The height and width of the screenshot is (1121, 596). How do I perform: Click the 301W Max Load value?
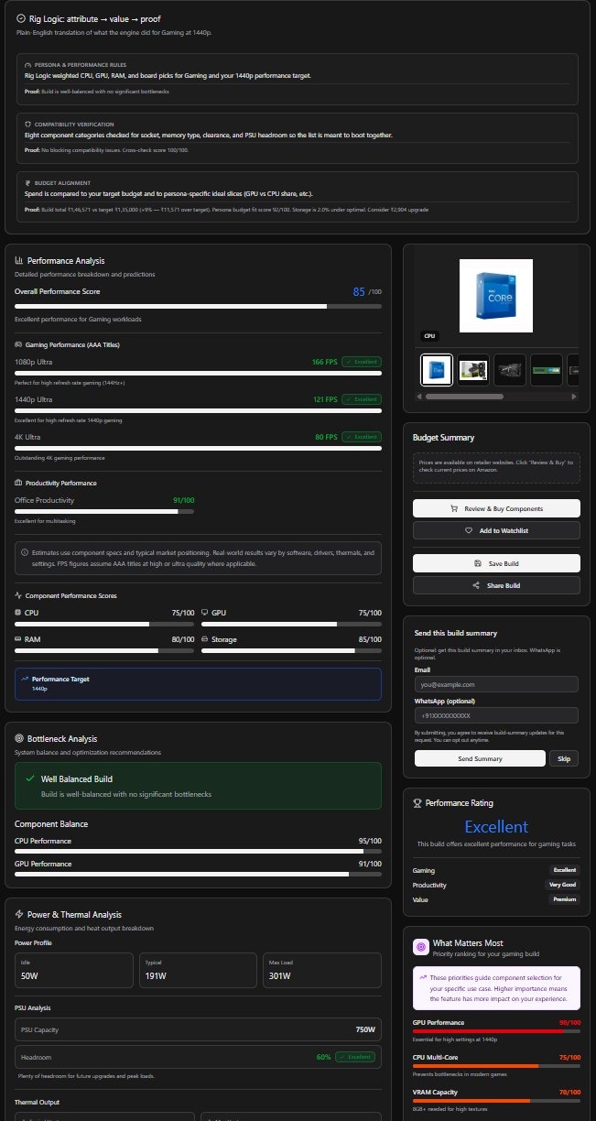click(x=277, y=975)
